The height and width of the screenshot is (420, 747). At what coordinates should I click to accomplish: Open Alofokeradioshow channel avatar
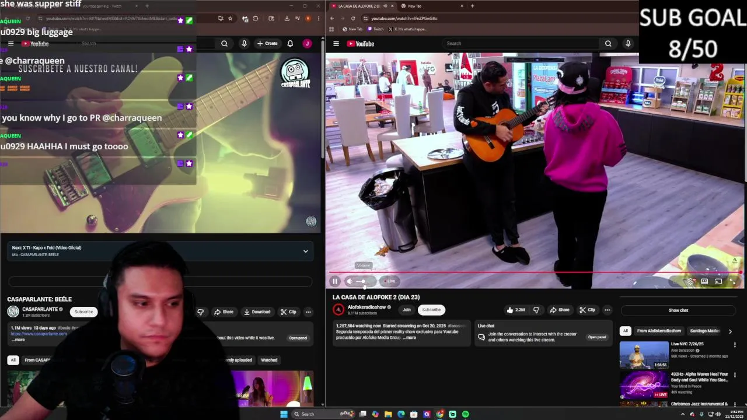pos(338,310)
